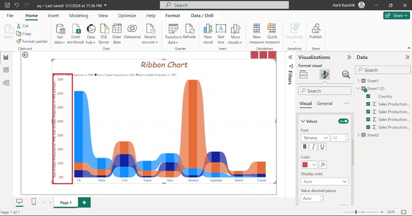This screenshot has height=216, width=412.
Task: Click the back arrow on the canvas
Action: tap(25, 55)
